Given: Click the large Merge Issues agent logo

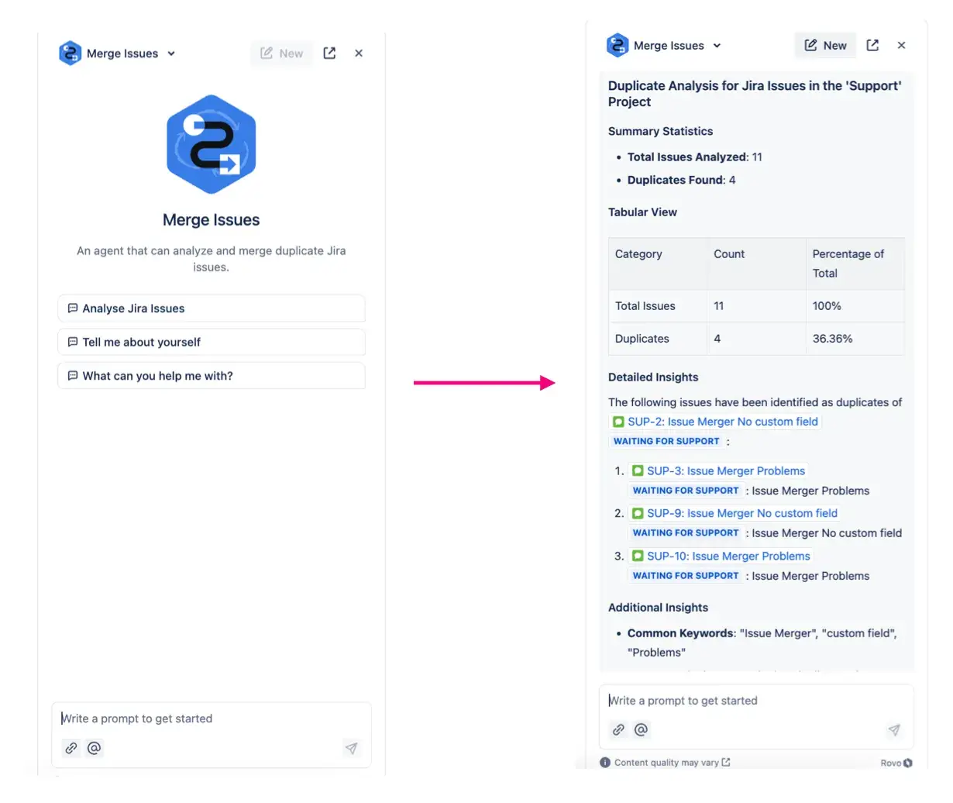Looking at the screenshot, I should [x=211, y=145].
